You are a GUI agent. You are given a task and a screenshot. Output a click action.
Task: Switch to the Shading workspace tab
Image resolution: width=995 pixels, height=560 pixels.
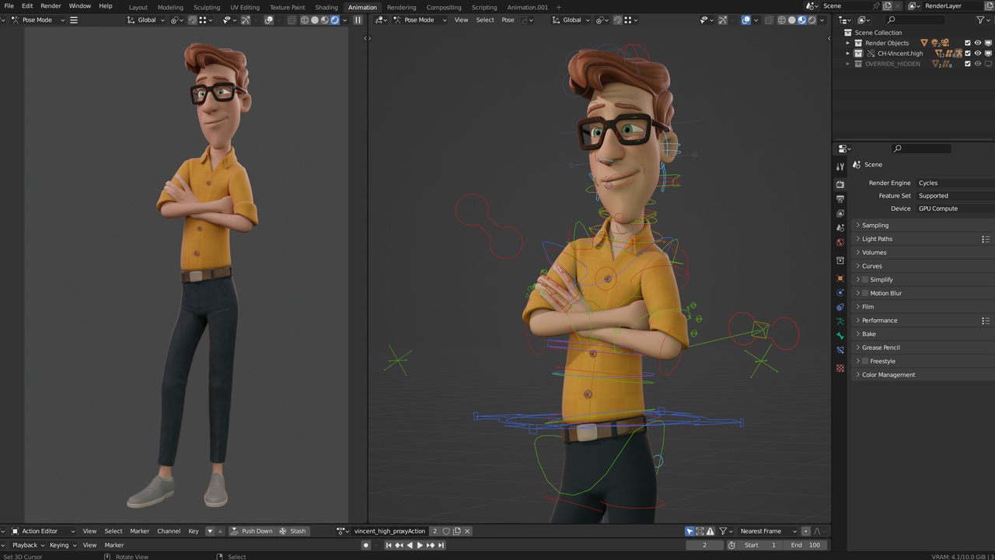pyautogui.click(x=326, y=7)
